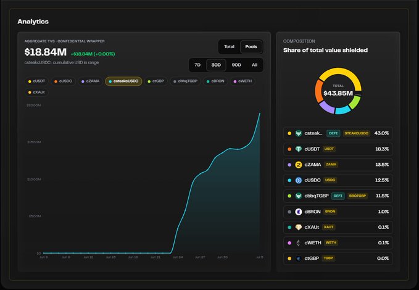Click the 18.3% share value

coord(382,149)
